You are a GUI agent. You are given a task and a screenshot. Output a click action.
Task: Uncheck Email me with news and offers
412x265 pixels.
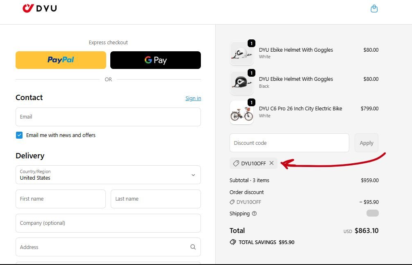tap(19, 135)
